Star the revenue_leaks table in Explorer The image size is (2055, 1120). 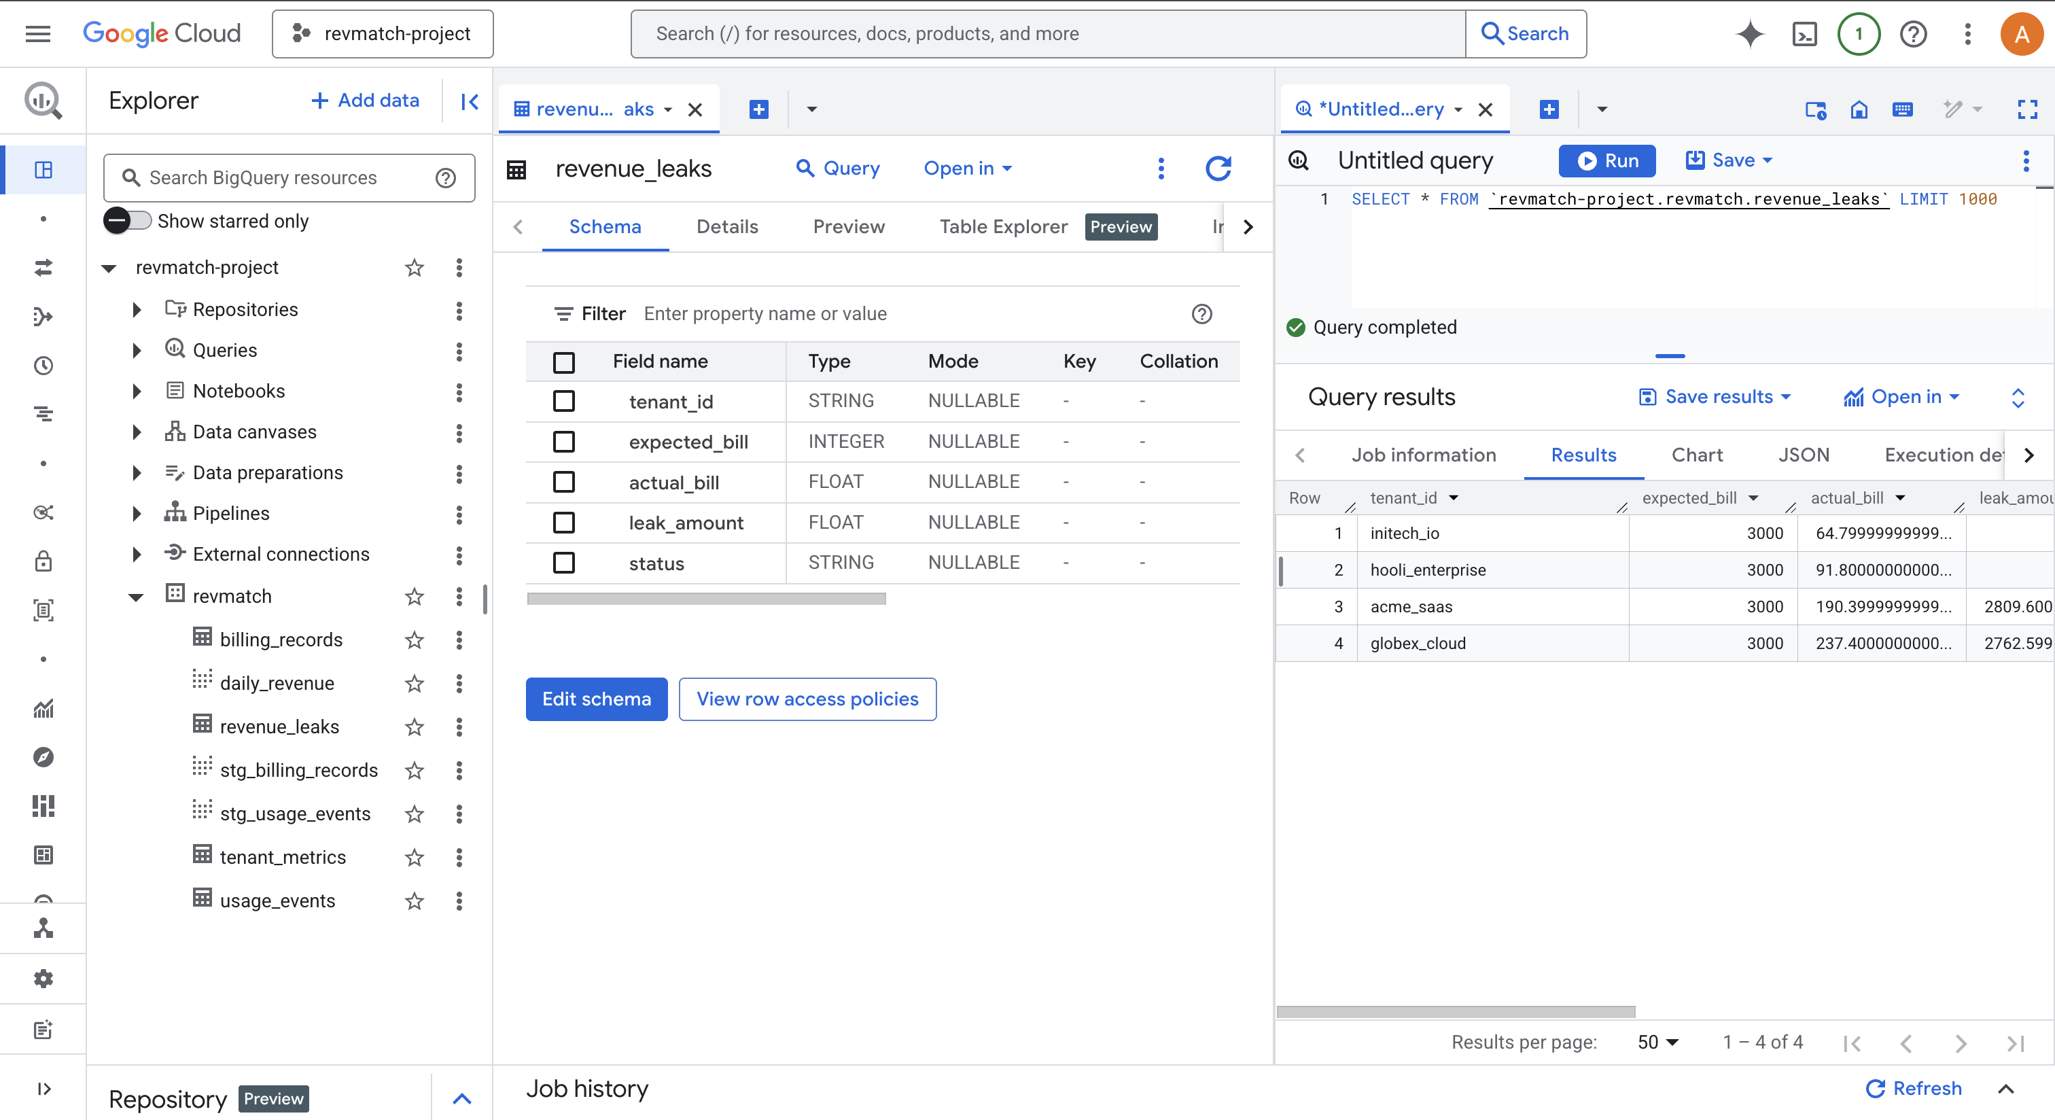click(x=414, y=727)
